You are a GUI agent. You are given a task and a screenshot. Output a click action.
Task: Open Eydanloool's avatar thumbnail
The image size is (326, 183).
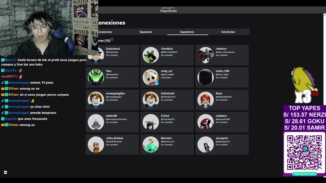click(96, 55)
